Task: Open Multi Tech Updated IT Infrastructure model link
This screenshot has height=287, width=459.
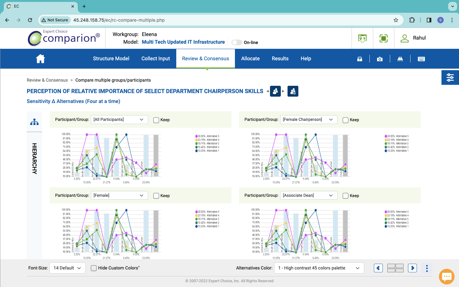Action: click(x=183, y=42)
